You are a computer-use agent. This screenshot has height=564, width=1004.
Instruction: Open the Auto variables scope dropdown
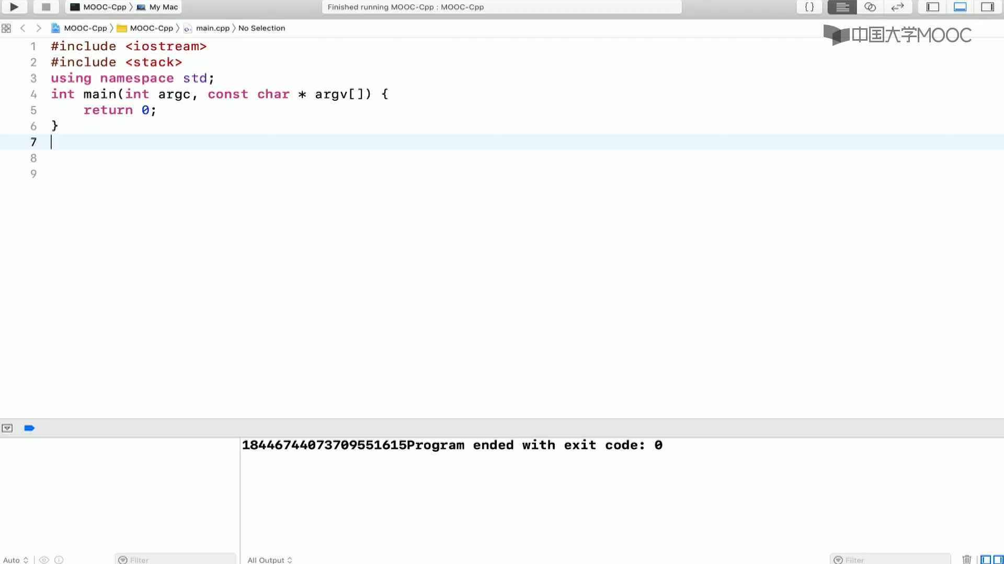(x=16, y=560)
